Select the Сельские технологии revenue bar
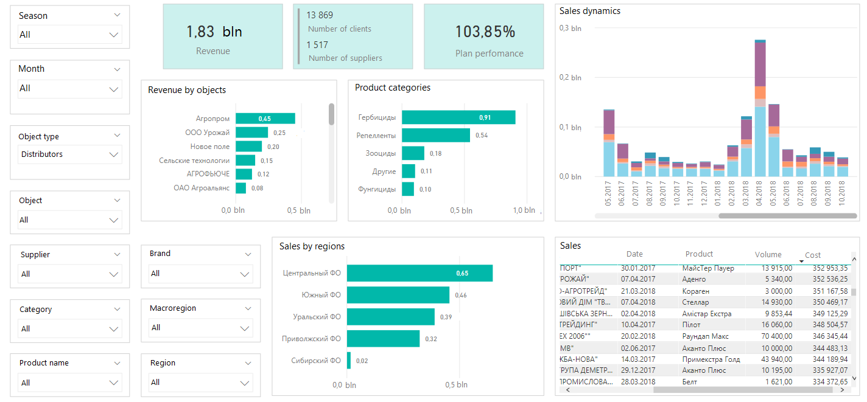The image size is (867, 402). tap(245, 161)
